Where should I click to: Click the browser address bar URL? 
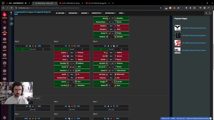[x=49, y=8]
